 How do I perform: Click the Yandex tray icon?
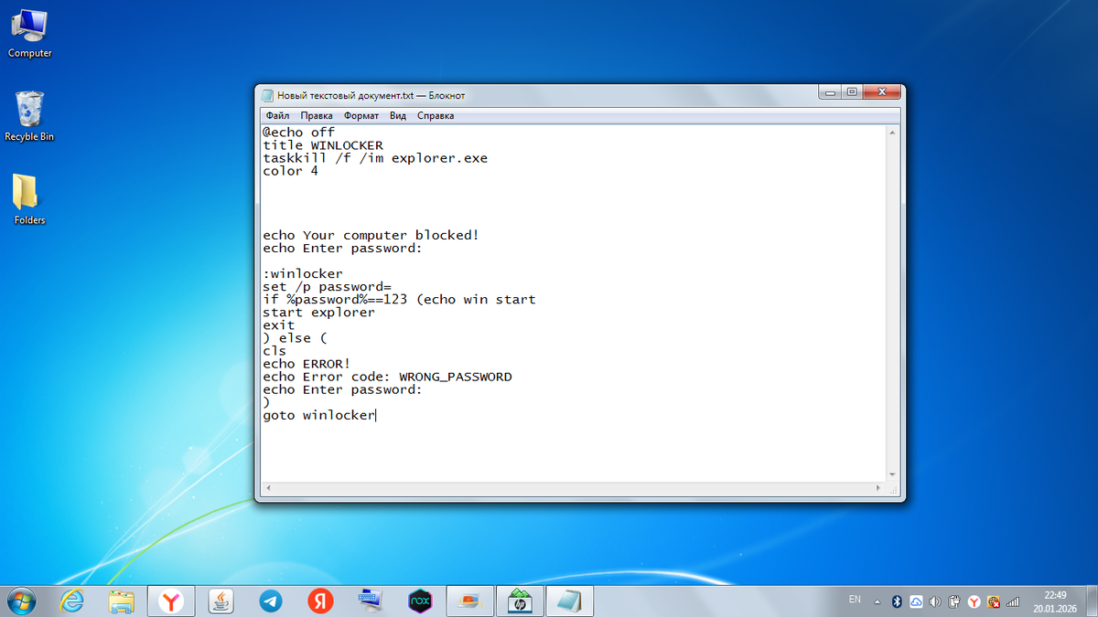coord(974,601)
